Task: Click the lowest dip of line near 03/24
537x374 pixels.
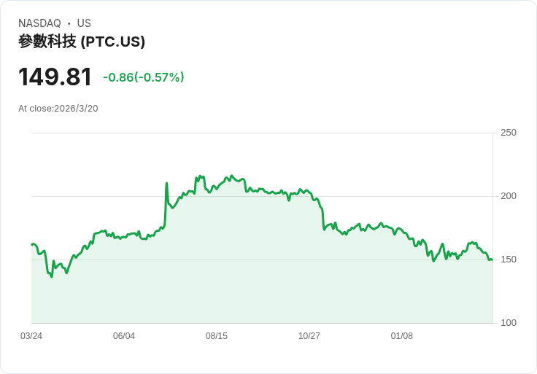Action: tap(51, 276)
